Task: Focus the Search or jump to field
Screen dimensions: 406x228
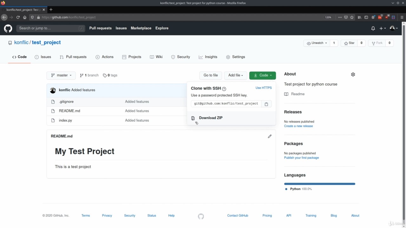Action: tap(51, 28)
